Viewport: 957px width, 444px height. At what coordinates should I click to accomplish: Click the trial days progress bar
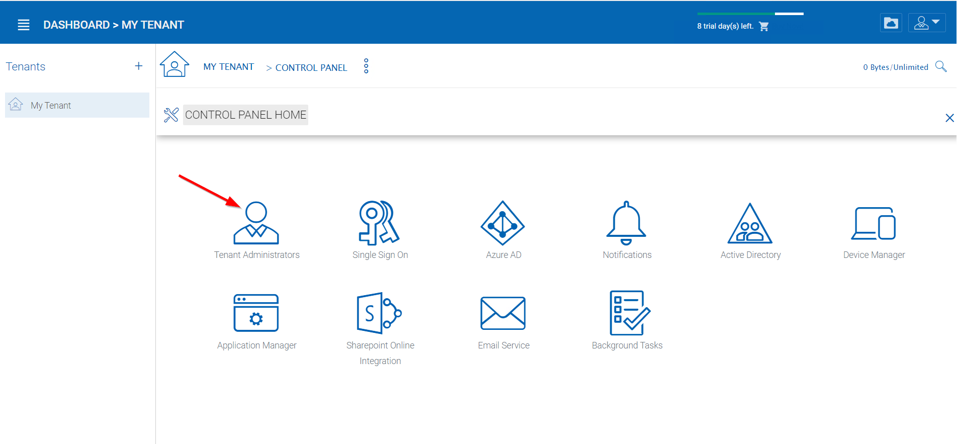pyautogui.click(x=750, y=14)
